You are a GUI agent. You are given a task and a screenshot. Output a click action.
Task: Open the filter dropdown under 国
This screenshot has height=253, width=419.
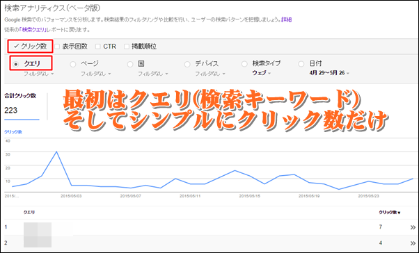point(153,74)
